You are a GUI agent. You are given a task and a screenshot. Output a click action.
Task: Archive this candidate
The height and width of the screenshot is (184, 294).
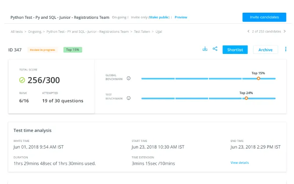265,50
